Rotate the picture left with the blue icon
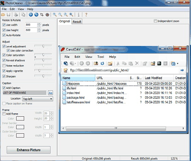Viewport: 191px width, 161px height. (31, 14)
